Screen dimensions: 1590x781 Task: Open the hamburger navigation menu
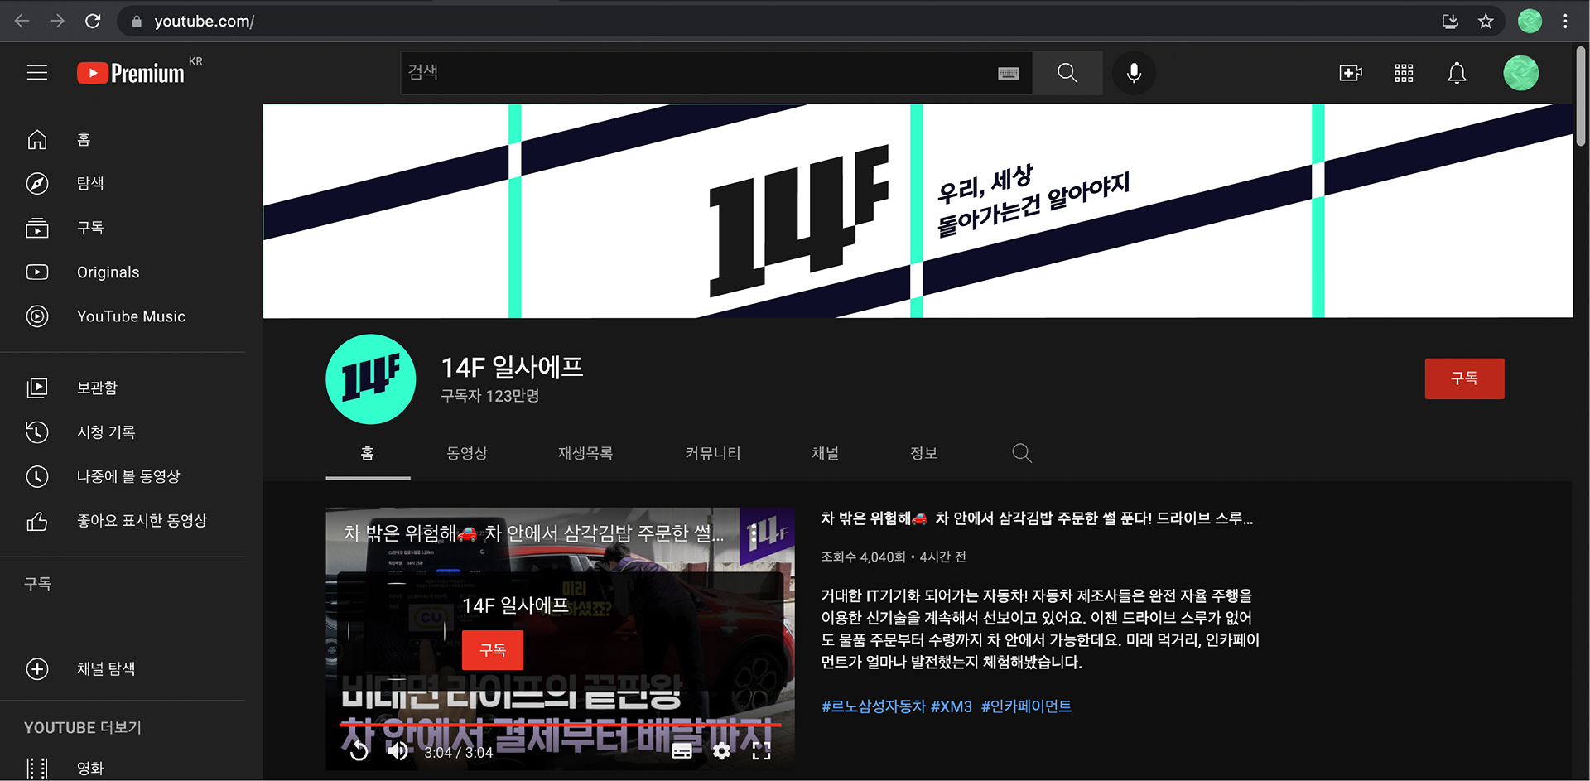37,73
